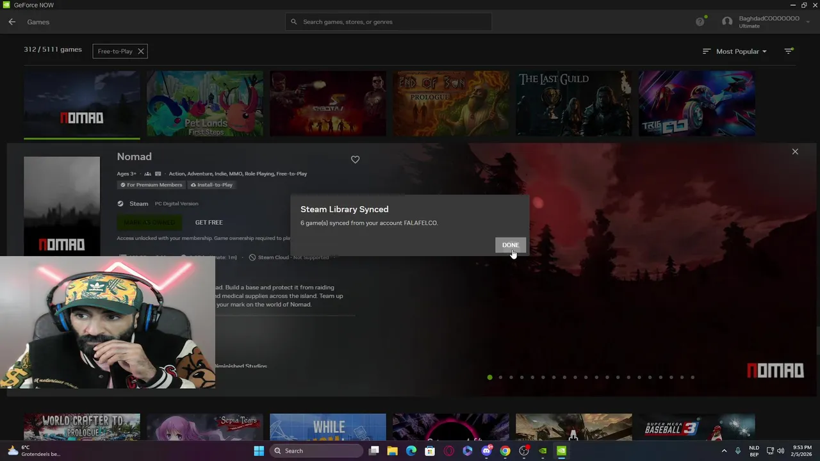Open Super Mega Baseball 3 thumbnail
The width and height of the screenshot is (820, 461).
[x=697, y=428]
